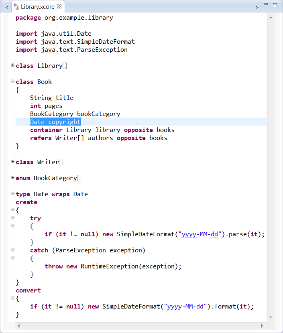
Task: Click the 'refers' keyword
Action: 41,138
